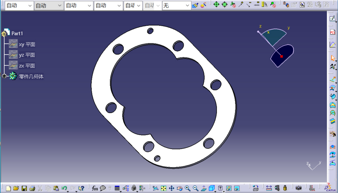This screenshot has height=193, width=338.
Task: Click the Sketcher icon in right toolbar
Action: pyautogui.click(x=332, y=19)
